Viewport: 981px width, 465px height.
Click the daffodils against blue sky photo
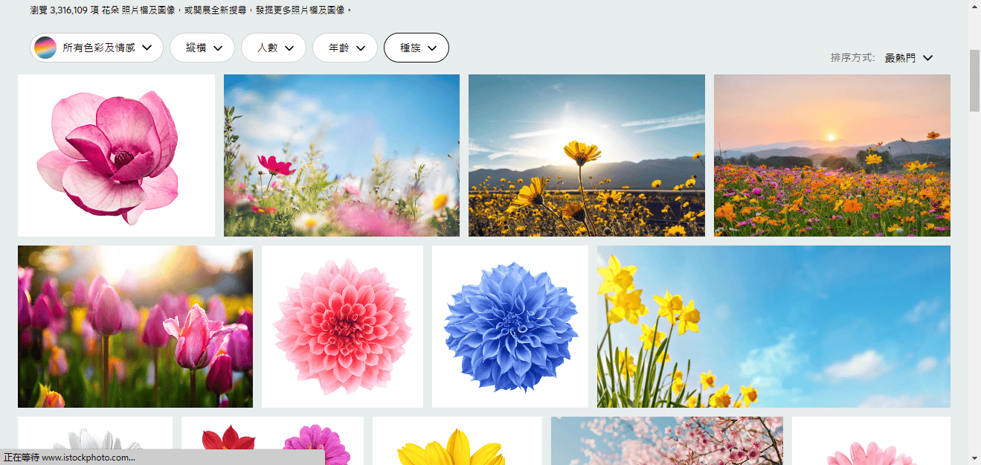coord(771,326)
